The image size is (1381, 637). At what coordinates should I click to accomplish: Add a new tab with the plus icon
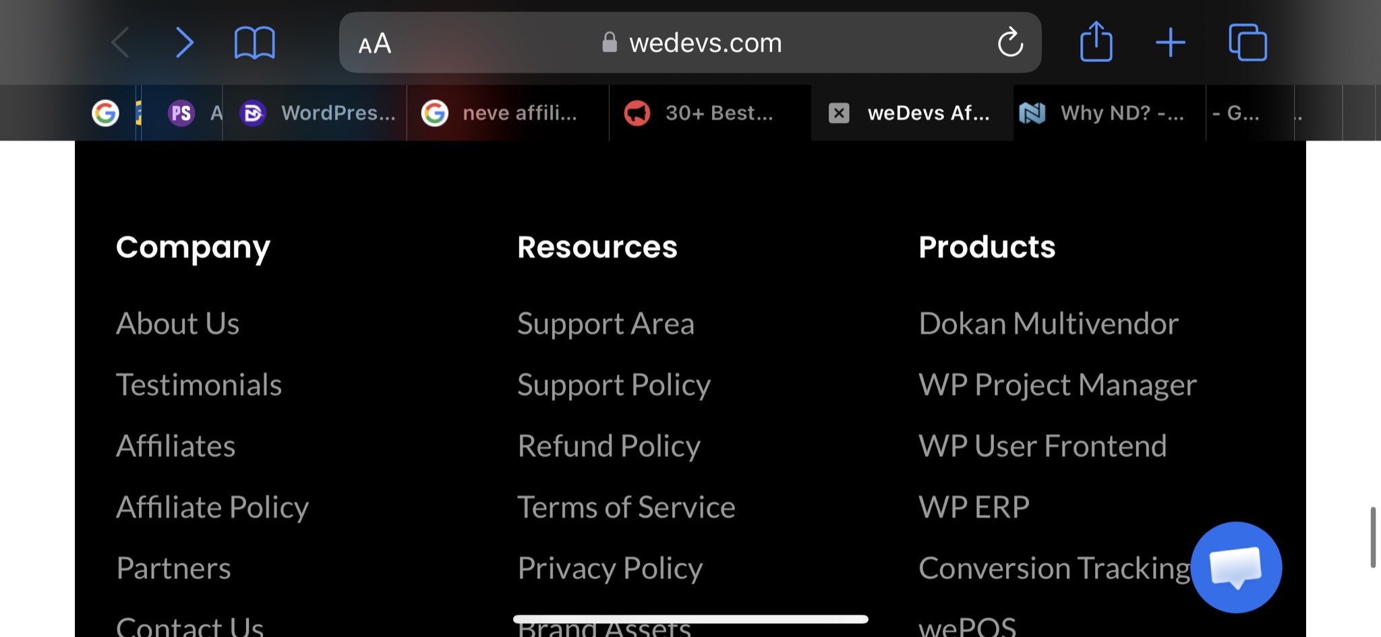[1171, 43]
